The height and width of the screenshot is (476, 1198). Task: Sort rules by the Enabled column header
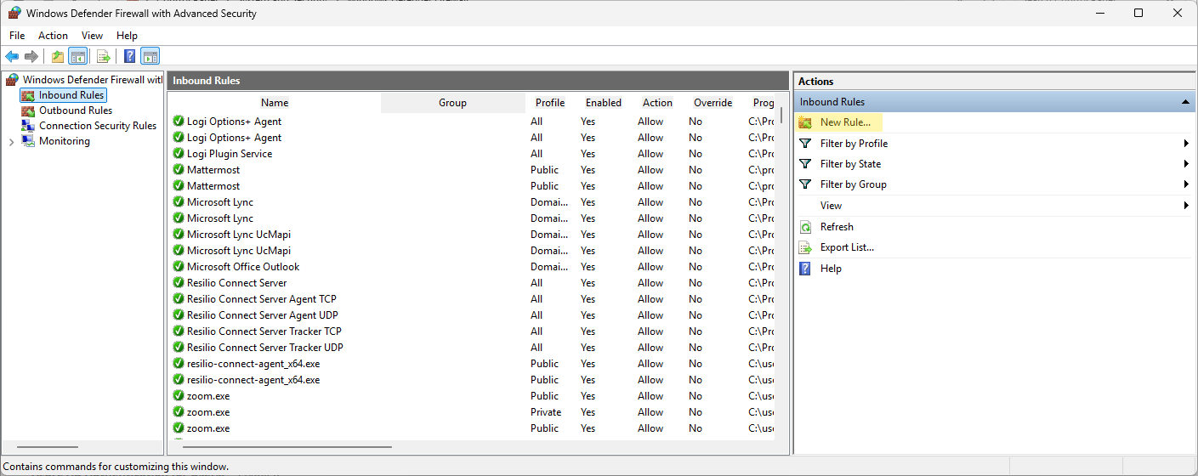pos(603,103)
